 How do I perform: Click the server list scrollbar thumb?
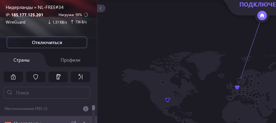(x=93, y=108)
